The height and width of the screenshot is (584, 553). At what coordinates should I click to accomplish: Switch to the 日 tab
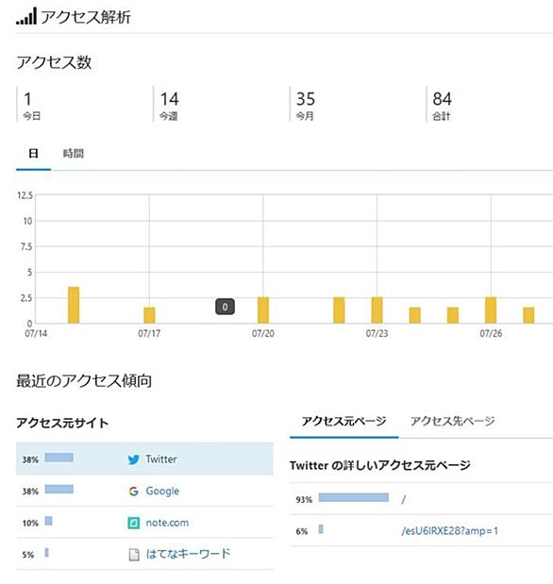click(x=34, y=154)
